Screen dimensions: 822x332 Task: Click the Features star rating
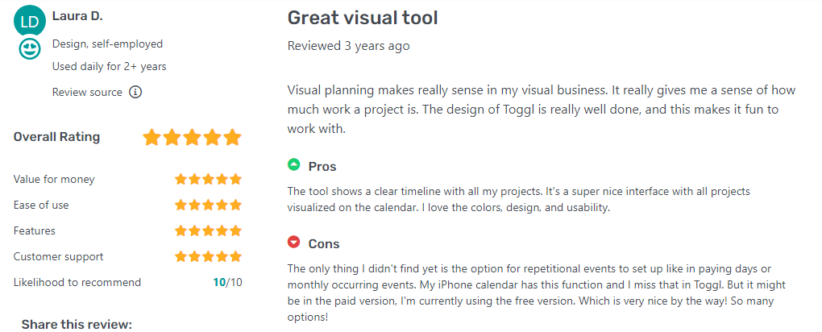tap(208, 231)
